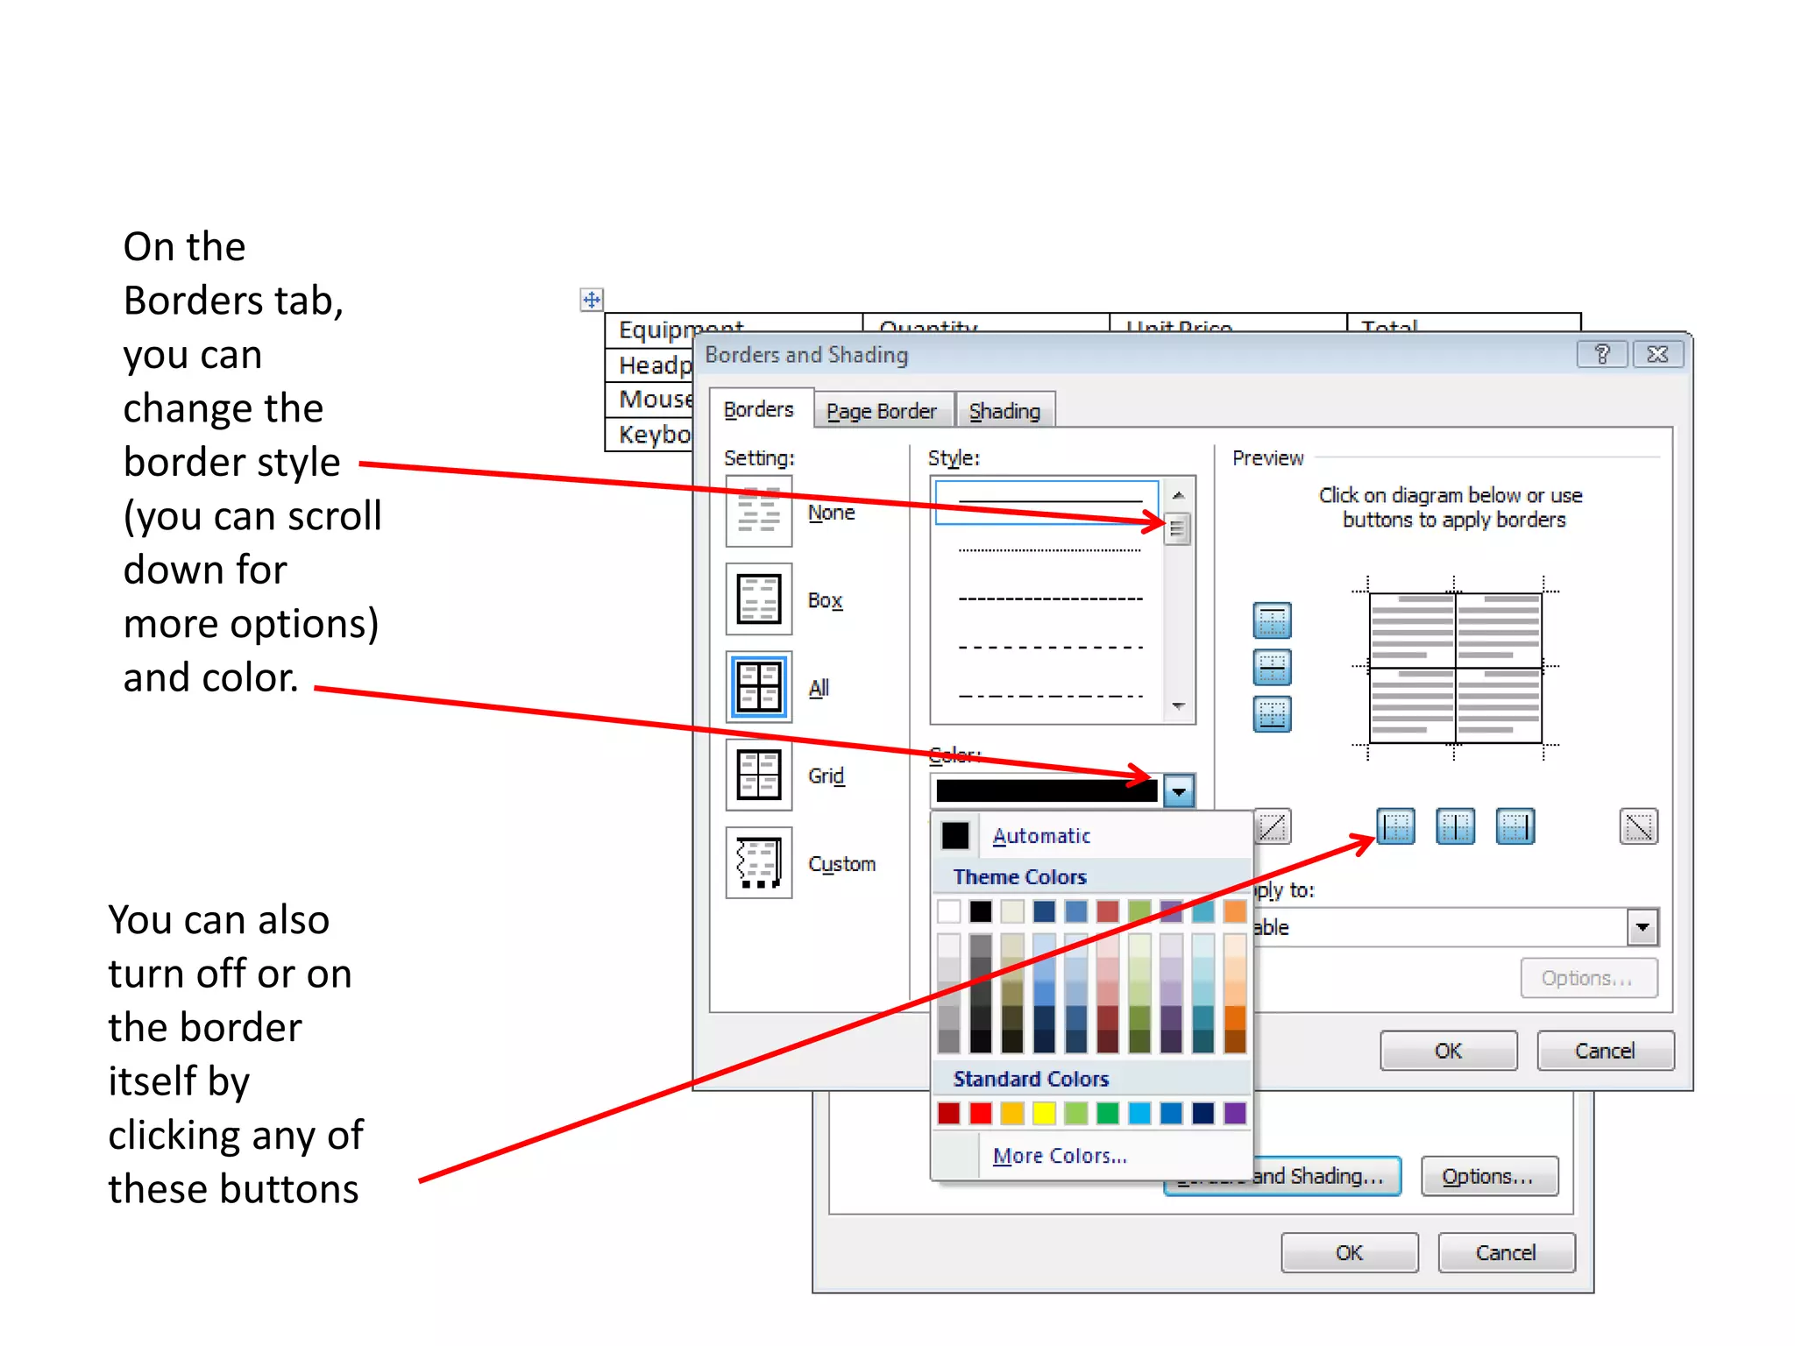Screen dimensions: 1795x1346
Task: Toggle the bottom border preview button
Action: coord(1272,714)
